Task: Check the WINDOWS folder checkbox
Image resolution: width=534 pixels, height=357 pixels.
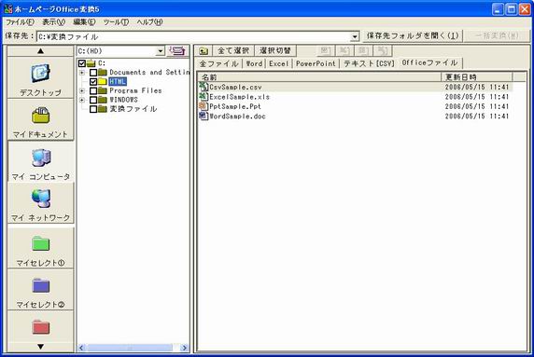Action: pyautogui.click(x=93, y=100)
